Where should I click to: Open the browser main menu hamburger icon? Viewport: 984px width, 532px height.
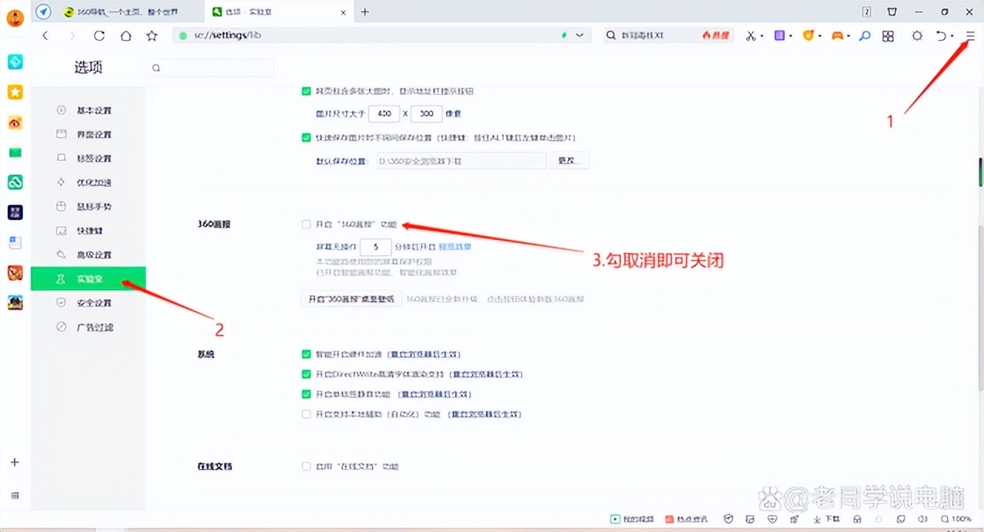(970, 35)
